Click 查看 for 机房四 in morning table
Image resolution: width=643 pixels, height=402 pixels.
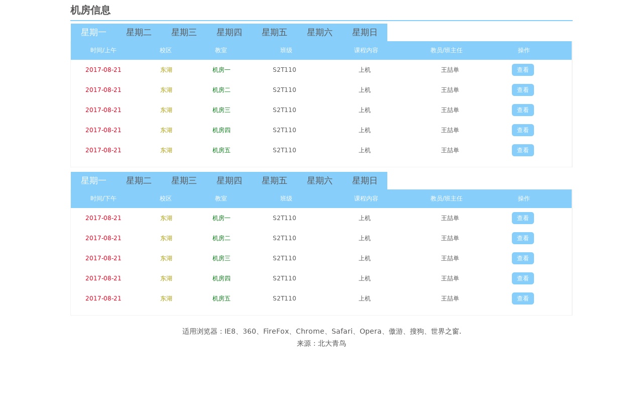pyautogui.click(x=523, y=130)
